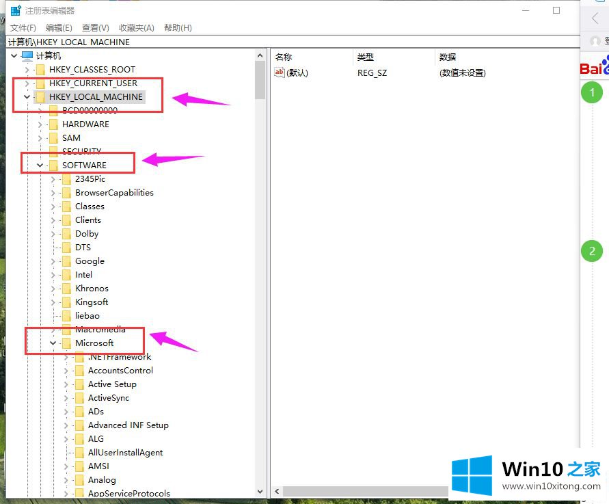Maximize the registry editor window
This screenshot has width=609, height=504.
pyautogui.click(x=556, y=10)
